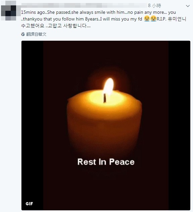Select the second crying face emoji
Image resolution: width=193 pixels, height=212 pixels.
pyautogui.click(x=153, y=19)
